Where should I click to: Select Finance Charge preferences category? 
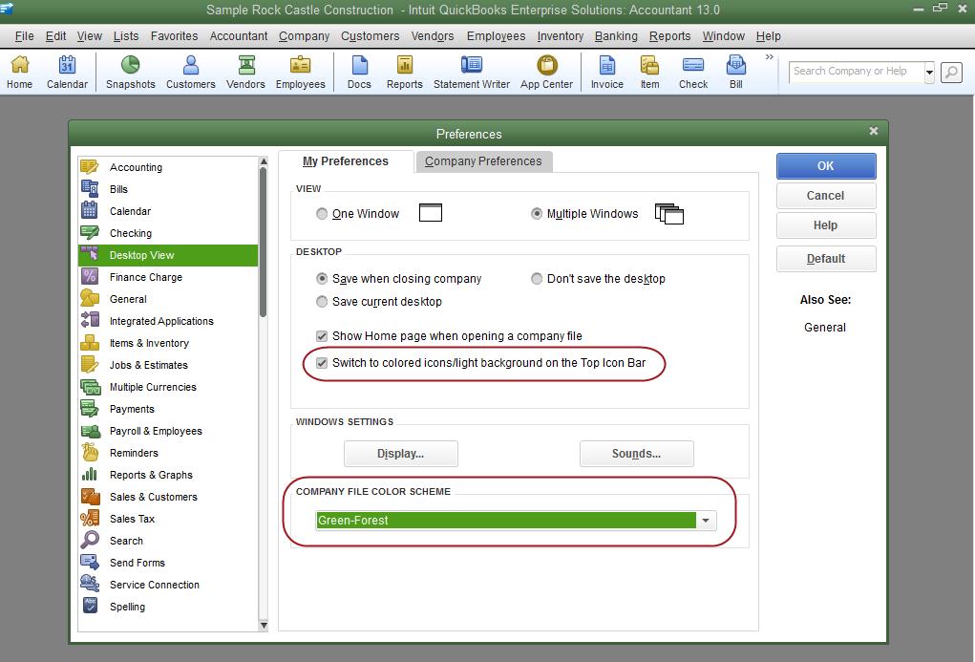point(168,277)
